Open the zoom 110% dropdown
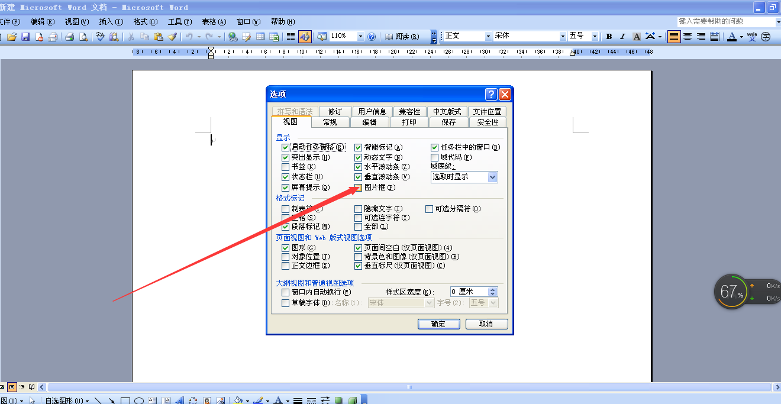The image size is (781, 404). coord(360,37)
